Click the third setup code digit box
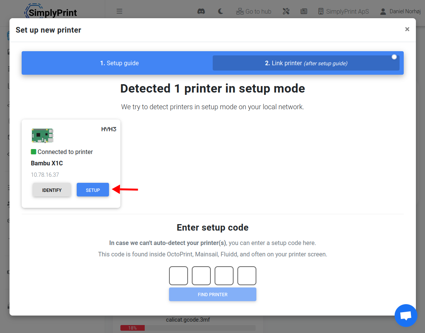This screenshot has height=333, width=425. tap(224, 276)
